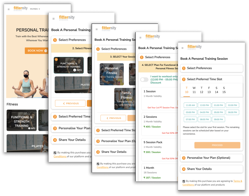Click Fitternity logo on the time slot screen
This screenshot has height=196, width=249.
click(x=194, y=47)
